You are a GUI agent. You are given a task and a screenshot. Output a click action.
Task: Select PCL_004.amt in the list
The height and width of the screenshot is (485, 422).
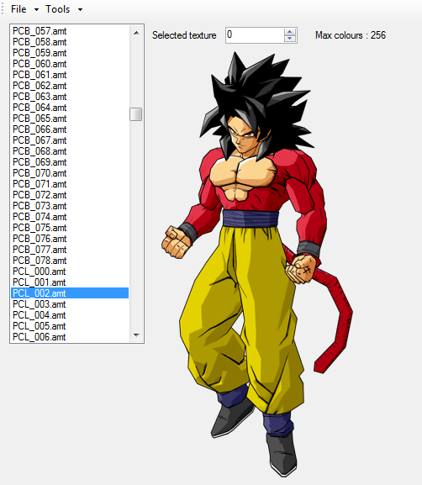click(70, 315)
